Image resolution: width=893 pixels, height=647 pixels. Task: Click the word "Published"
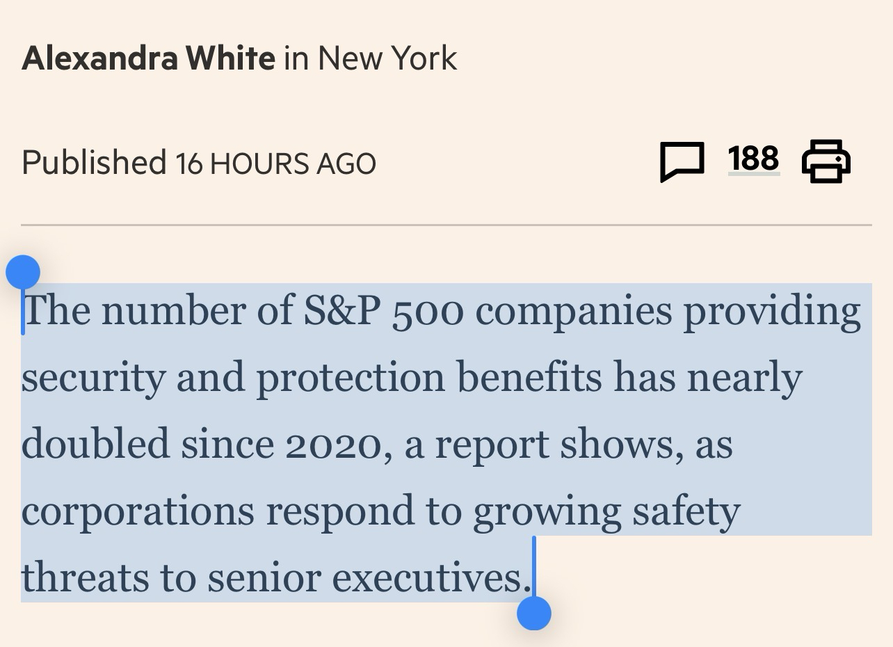click(94, 162)
